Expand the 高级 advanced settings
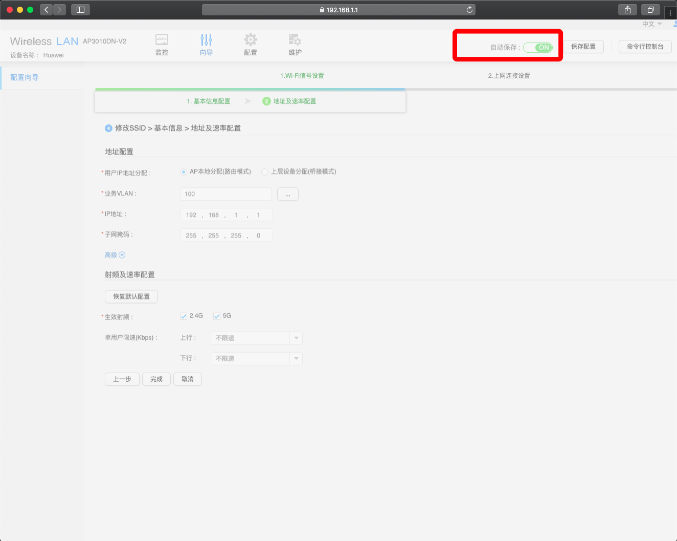The height and width of the screenshot is (541, 677). [115, 255]
